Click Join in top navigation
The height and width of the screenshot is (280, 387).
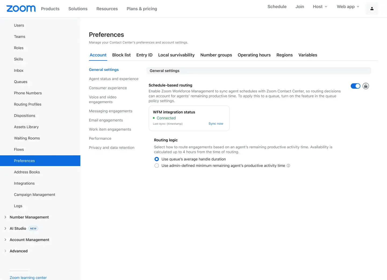[300, 6]
